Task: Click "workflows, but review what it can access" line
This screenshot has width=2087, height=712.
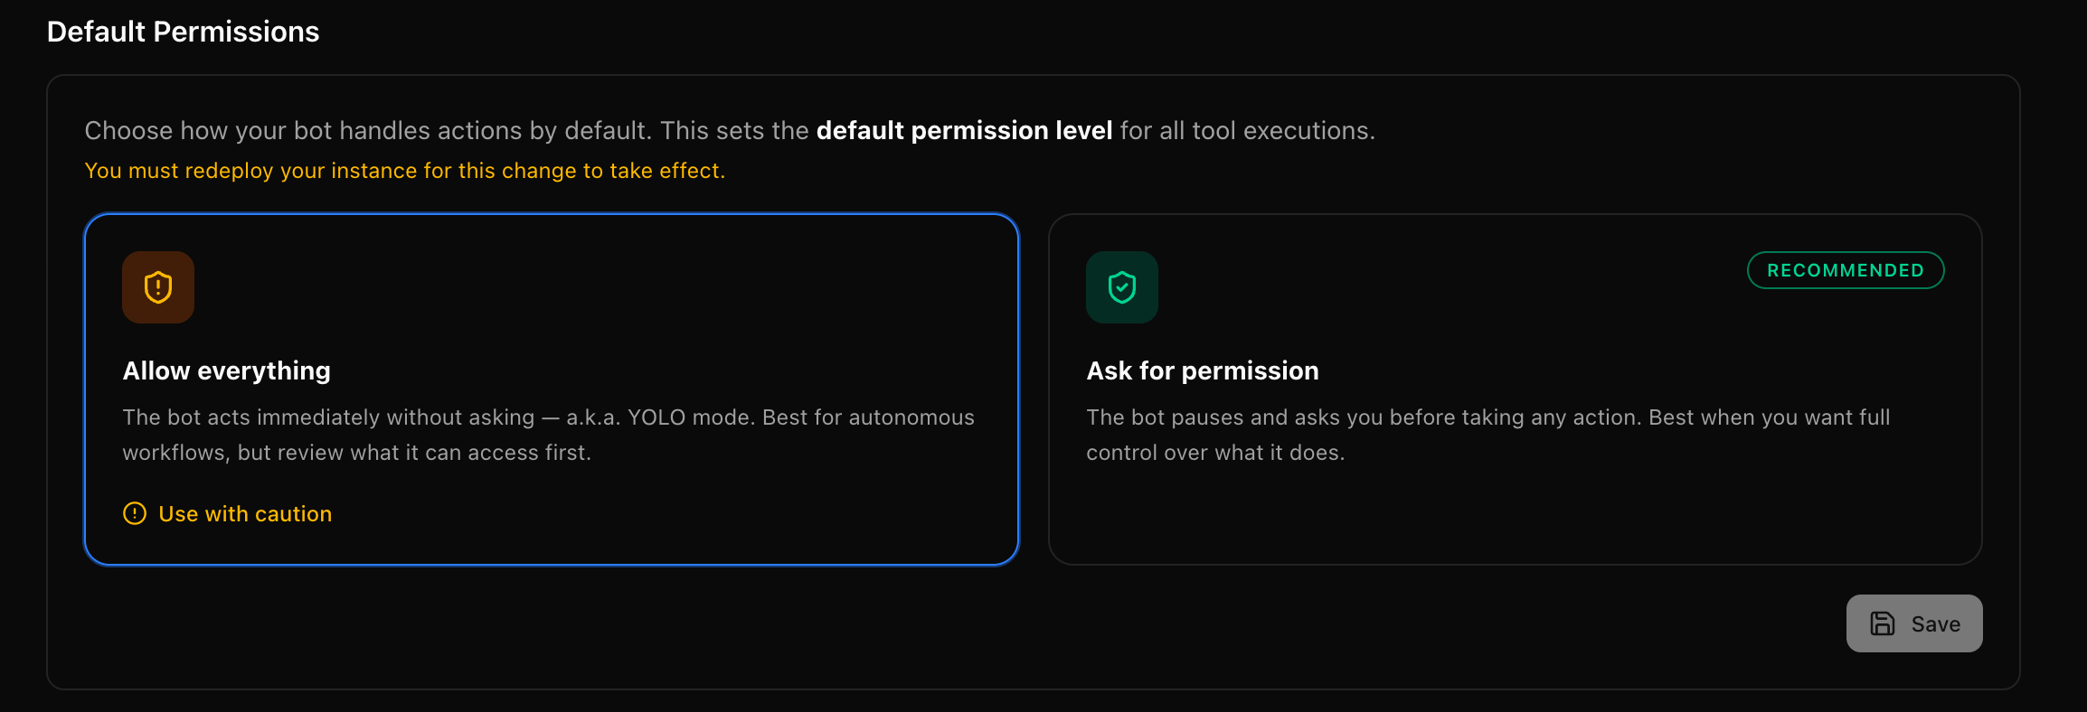Action: pyautogui.click(x=356, y=453)
